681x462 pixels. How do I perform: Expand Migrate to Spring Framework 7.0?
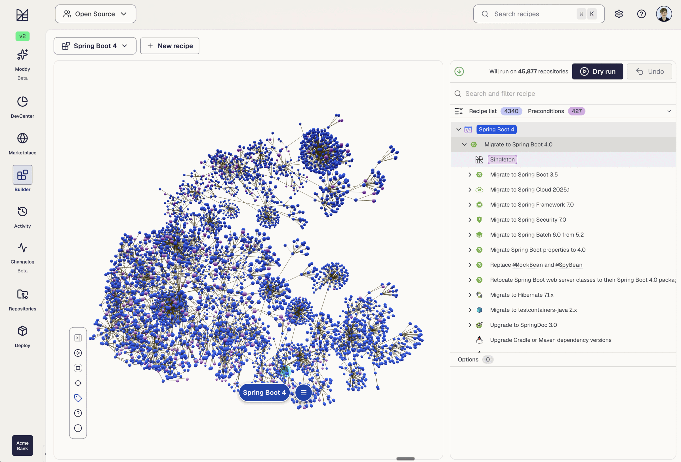click(x=470, y=205)
